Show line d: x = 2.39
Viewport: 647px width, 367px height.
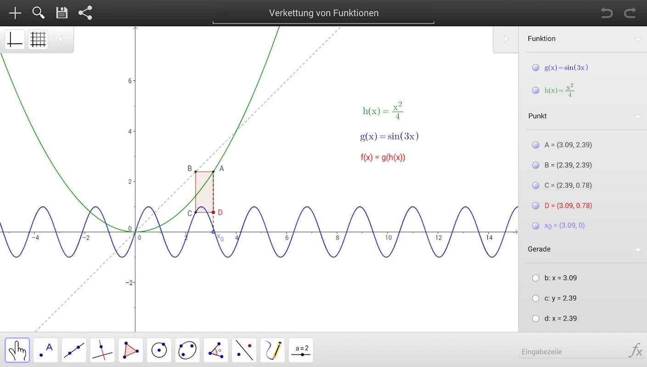(535, 318)
